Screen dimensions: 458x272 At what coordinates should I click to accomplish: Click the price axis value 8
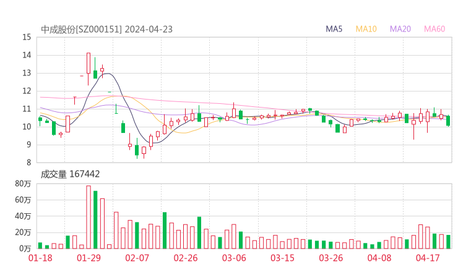tap(28, 163)
